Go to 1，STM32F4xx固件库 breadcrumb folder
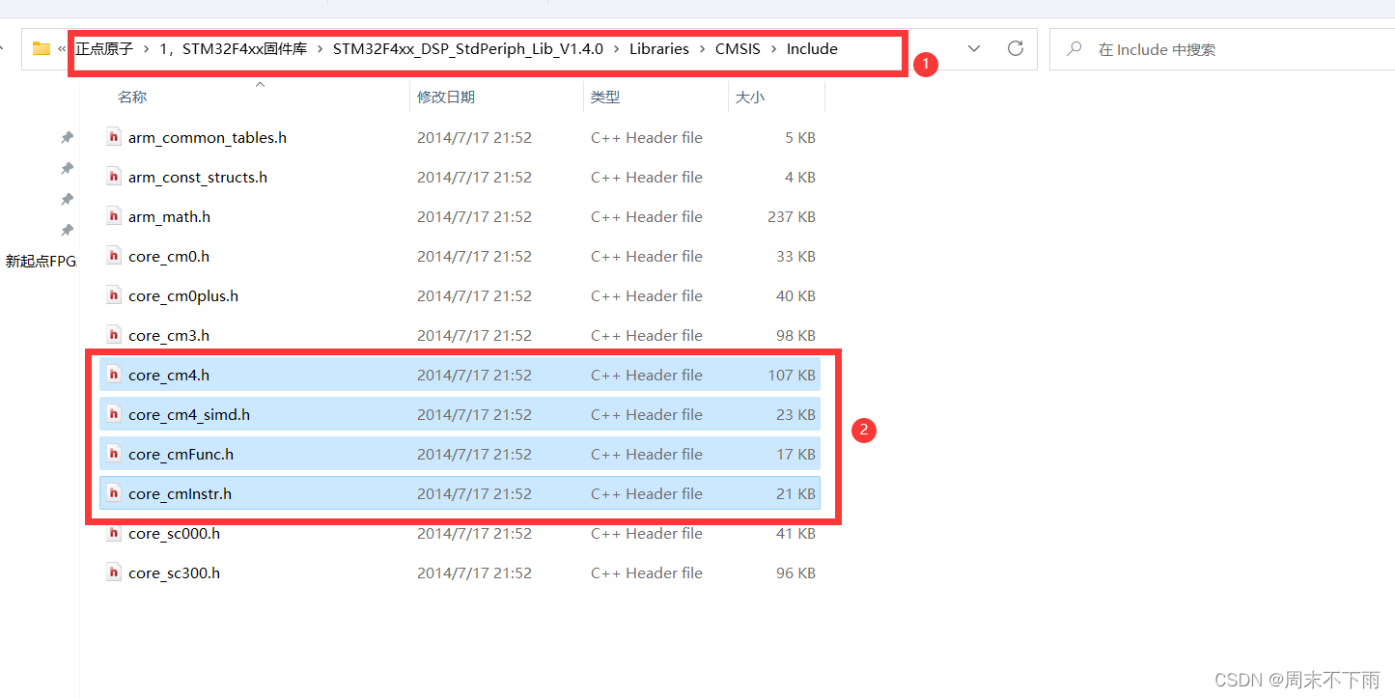This screenshot has width=1395, height=698. [x=233, y=49]
